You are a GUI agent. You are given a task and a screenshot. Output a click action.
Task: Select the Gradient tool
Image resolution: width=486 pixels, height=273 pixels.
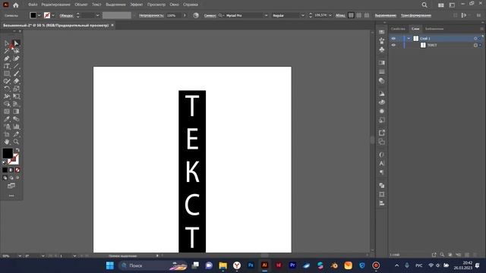coord(16,111)
